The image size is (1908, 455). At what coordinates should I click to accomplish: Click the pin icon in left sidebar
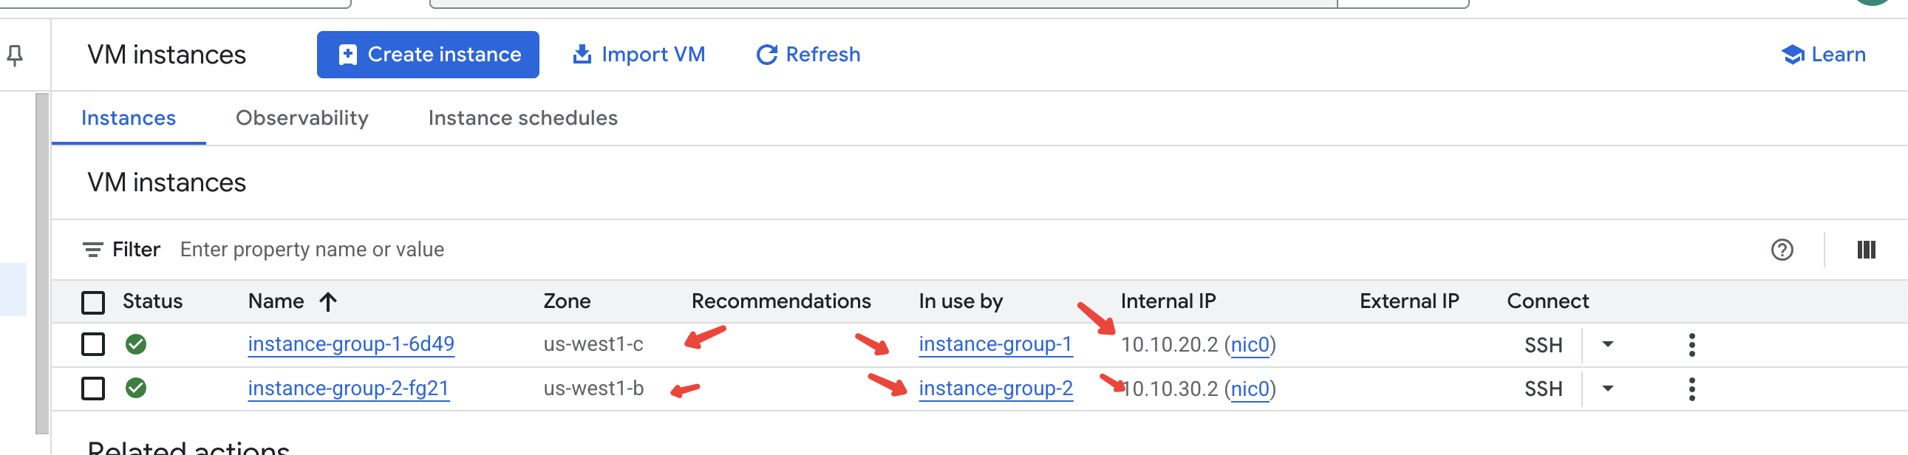click(x=15, y=55)
